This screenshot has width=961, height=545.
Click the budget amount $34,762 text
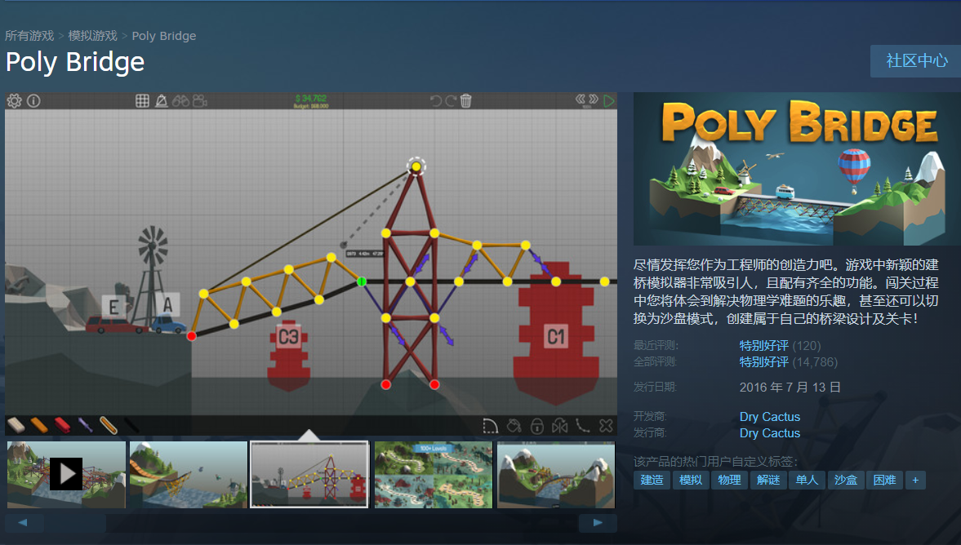click(x=311, y=98)
